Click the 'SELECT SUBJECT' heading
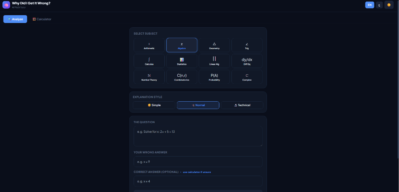This screenshot has height=192, width=399. point(146,33)
